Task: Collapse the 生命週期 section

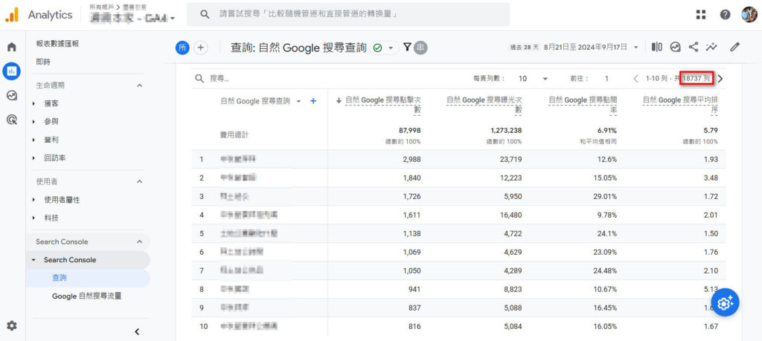Action: (139, 85)
